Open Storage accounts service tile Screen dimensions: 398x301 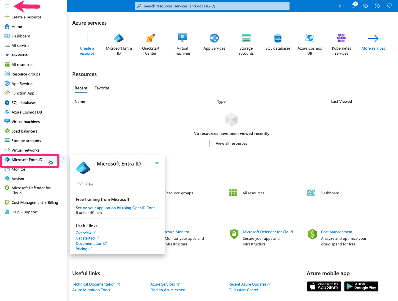pyautogui.click(x=246, y=44)
